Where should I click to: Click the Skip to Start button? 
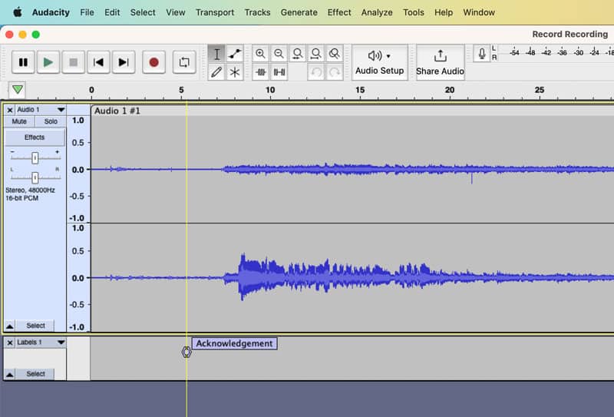[x=98, y=62]
